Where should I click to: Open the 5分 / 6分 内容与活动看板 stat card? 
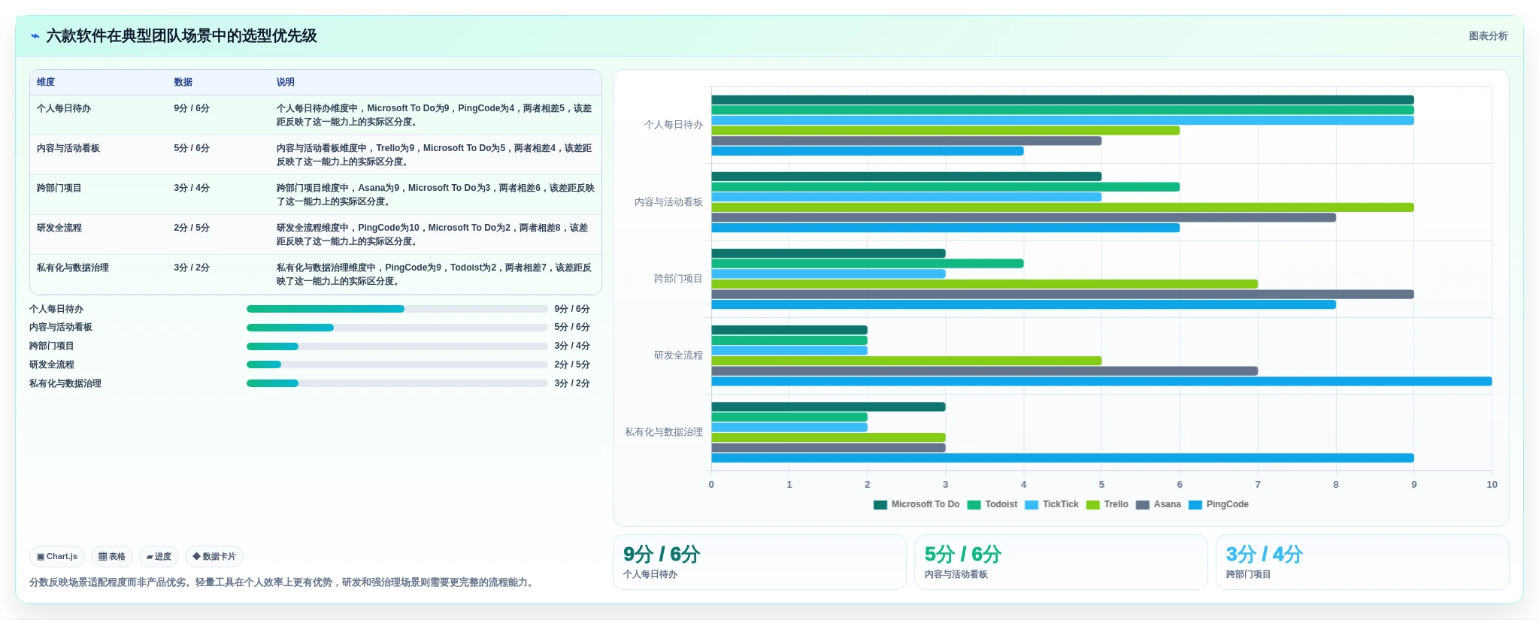[1061, 562]
